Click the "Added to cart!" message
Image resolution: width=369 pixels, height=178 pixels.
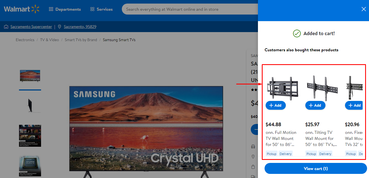tap(319, 33)
